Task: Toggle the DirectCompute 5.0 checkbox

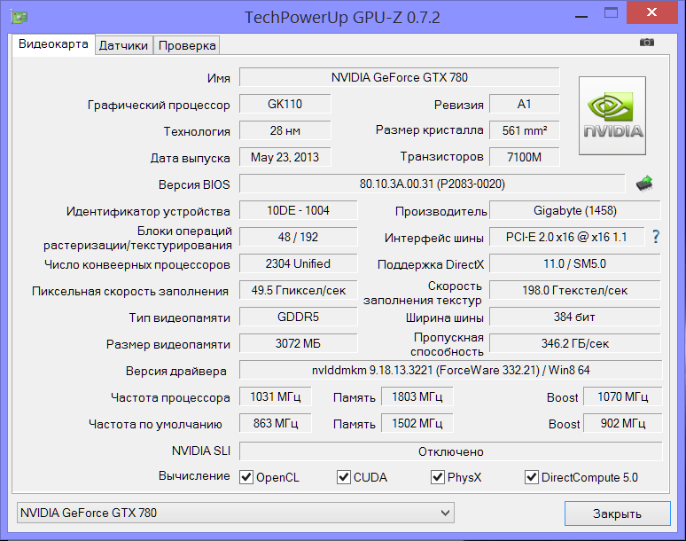Action: tap(531, 476)
